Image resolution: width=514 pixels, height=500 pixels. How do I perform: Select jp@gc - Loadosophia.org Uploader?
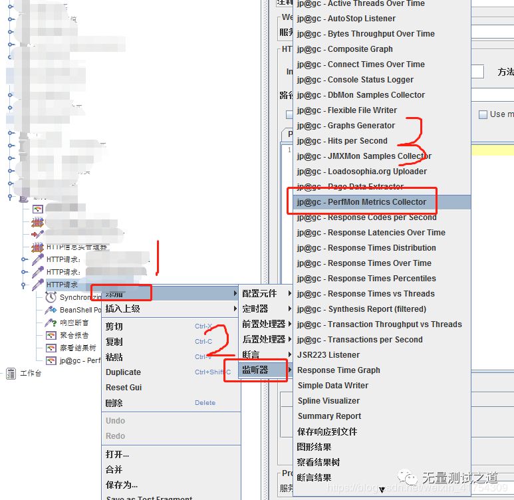(x=382, y=171)
